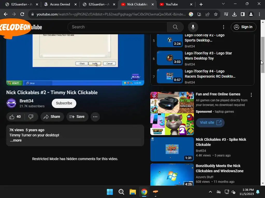Open Lego iToonToy #3 Star Wars video
The height and width of the screenshot is (198, 265).
click(208, 56)
